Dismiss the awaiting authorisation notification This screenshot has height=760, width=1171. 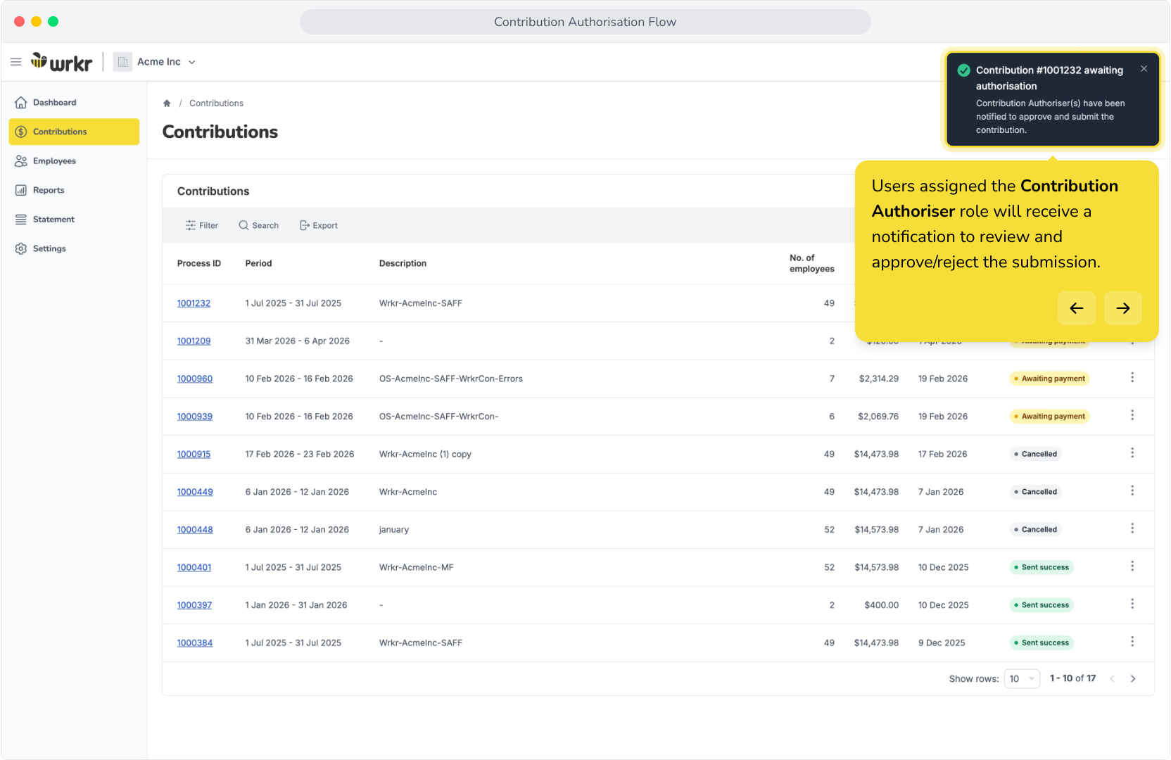(x=1144, y=69)
